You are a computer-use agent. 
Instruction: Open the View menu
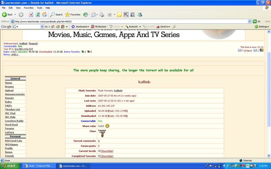pos(18,8)
